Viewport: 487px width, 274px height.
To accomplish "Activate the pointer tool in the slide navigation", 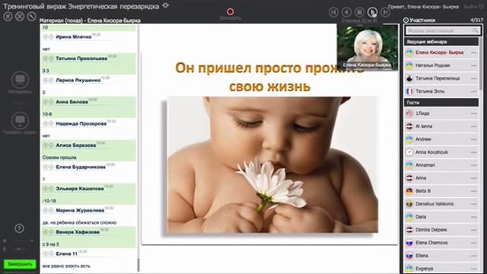I will (372, 12).
